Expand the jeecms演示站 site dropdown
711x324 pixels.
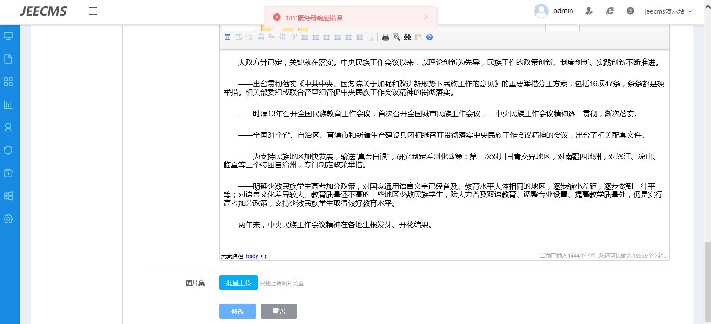[x=668, y=11]
